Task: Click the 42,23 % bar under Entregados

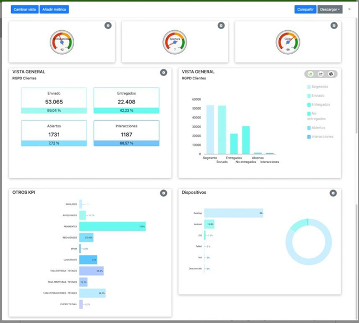Action: (x=126, y=111)
